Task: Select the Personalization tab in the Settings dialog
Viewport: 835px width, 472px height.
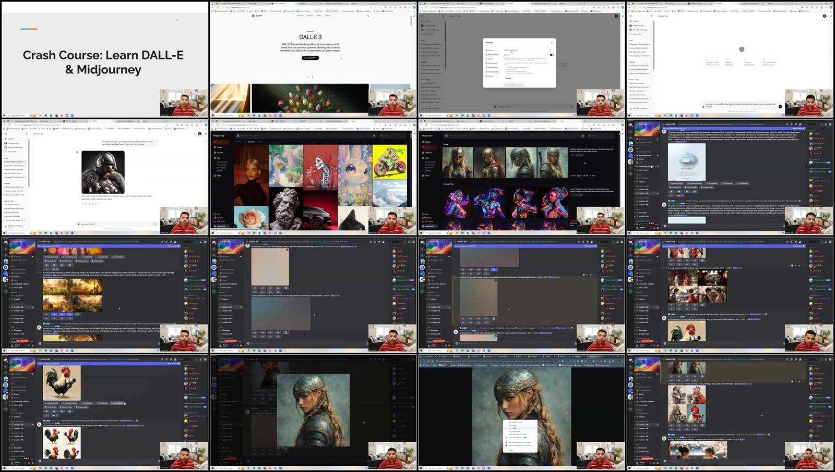Action: coord(492,55)
